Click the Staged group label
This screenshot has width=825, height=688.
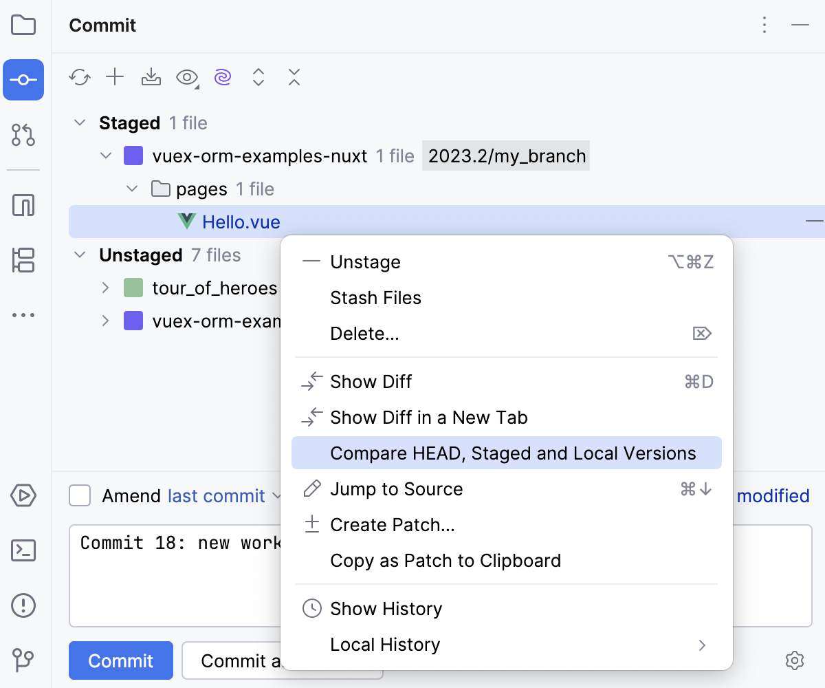129,123
